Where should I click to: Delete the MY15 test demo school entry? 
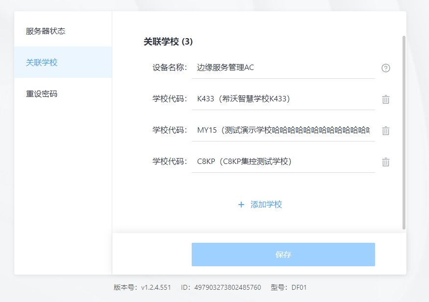tap(385, 131)
